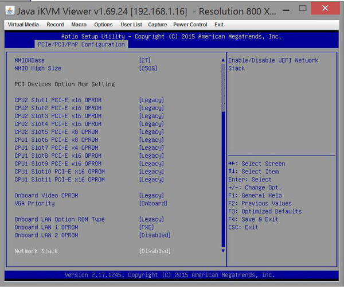Select the VGA Priority Onboard value

pos(153,203)
